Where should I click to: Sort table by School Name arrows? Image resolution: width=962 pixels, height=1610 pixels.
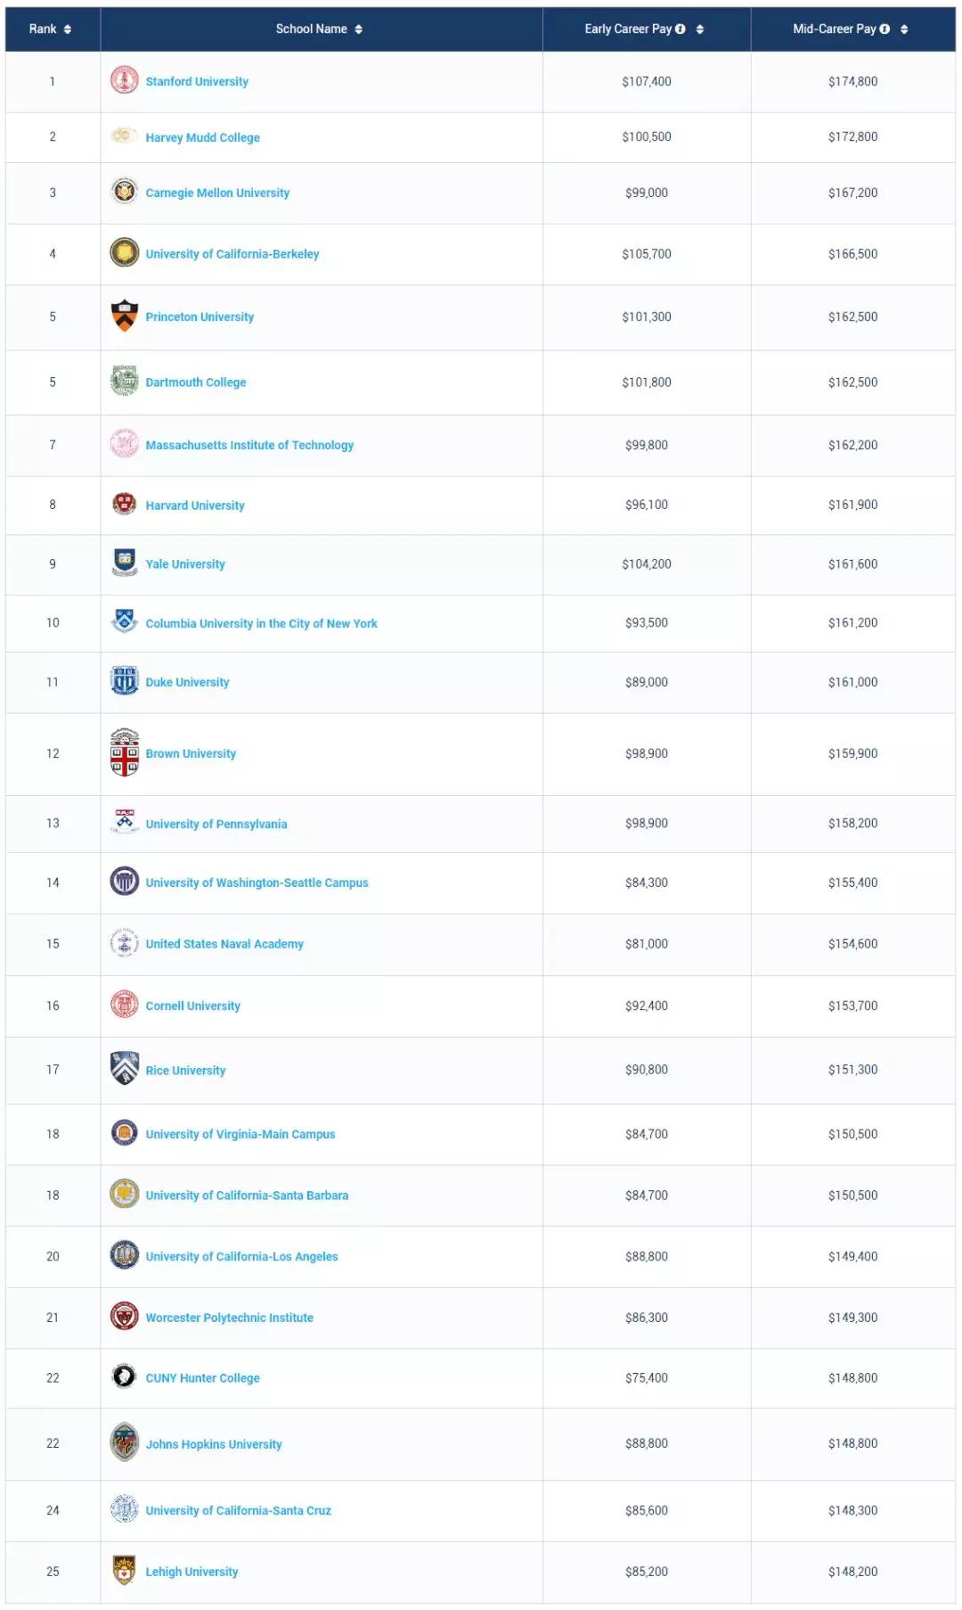(x=359, y=29)
